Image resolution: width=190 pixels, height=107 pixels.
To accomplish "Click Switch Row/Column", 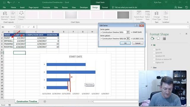I will pyautogui.click(x=139, y=16).
